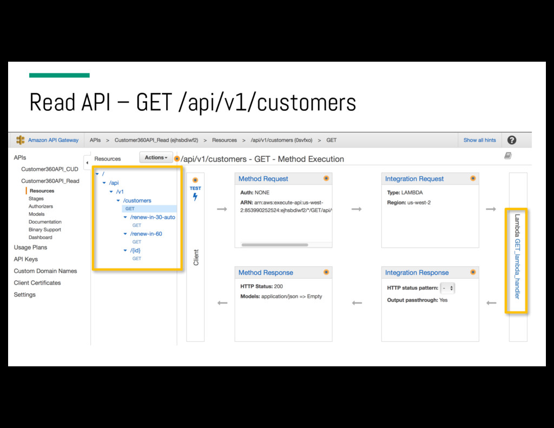Open the documentation book icon
Screen dimensions: 554x428
(507, 155)
